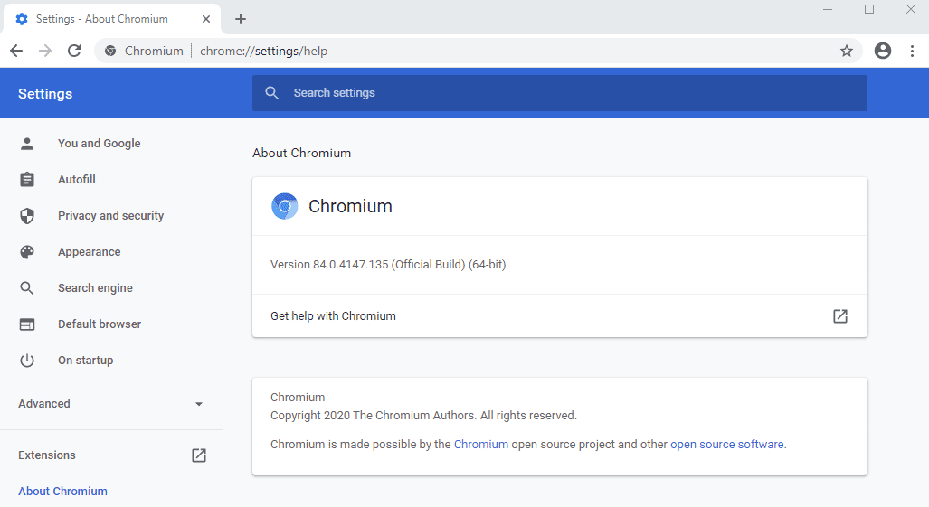
Task: Open the open source software link
Action: (x=727, y=445)
